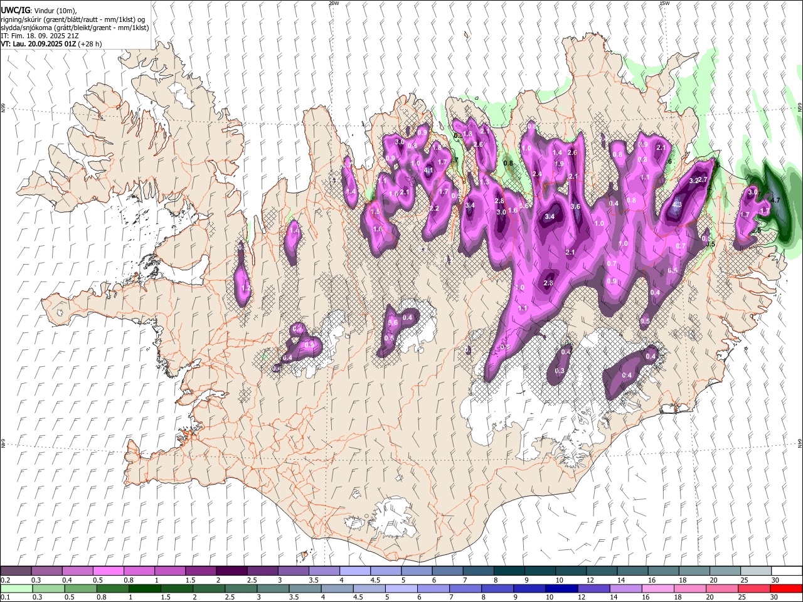The height and width of the screenshot is (602, 803).
Task: Click the 2.4 precipitation value on the map
Action: tap(537, 174)
